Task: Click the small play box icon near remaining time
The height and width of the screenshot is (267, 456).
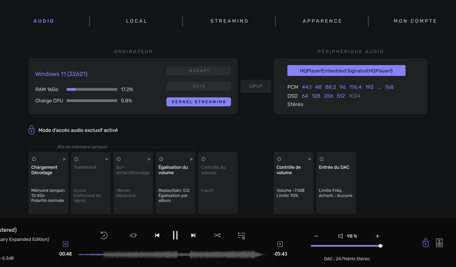Action: (x=280, y=244)
